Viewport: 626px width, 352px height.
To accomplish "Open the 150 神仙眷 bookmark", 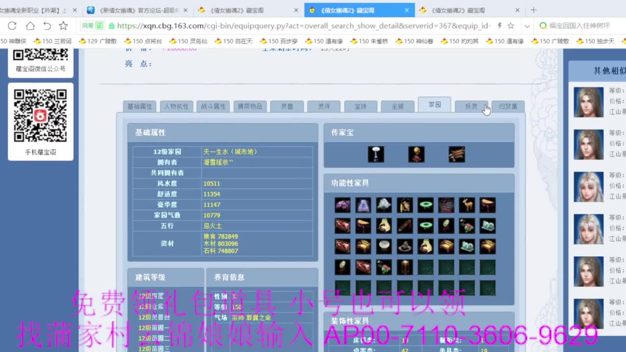I will 414,41.
